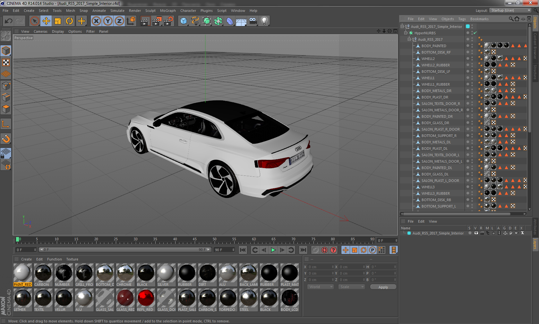Screen dimensions: 539x324
Task: Toggle visibility dot for WHELL2
Action: click(x=468, y=58)
